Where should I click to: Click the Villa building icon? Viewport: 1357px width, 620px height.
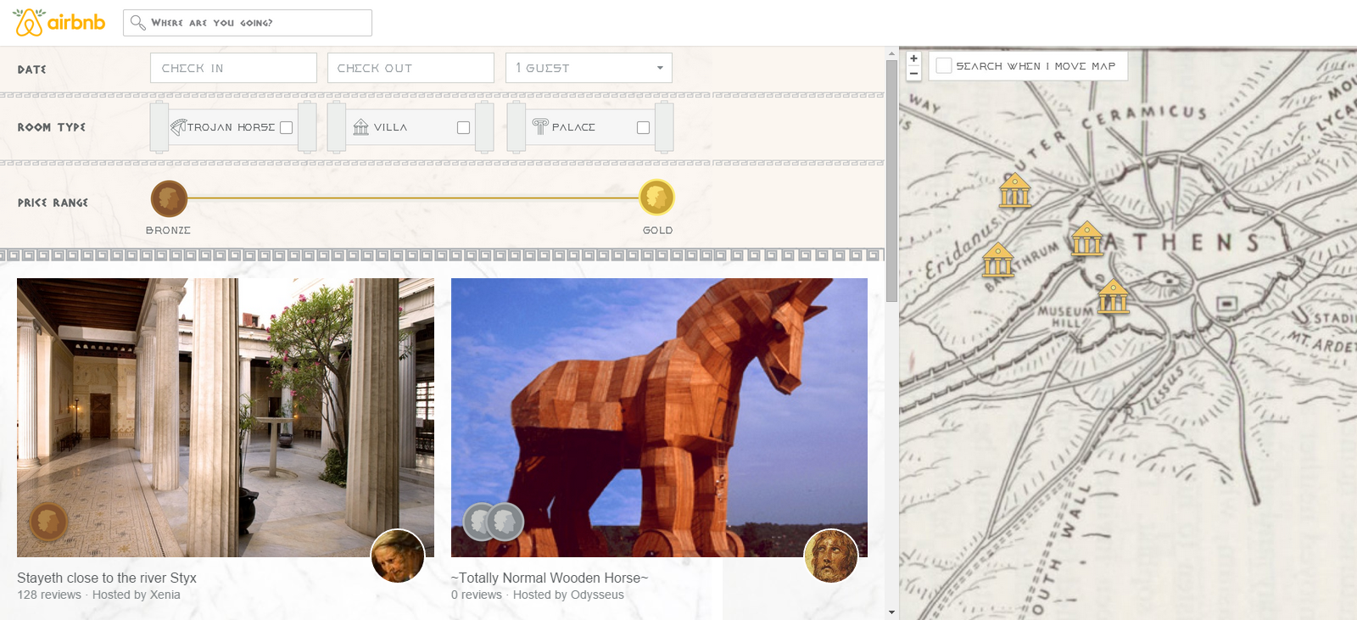361,127
